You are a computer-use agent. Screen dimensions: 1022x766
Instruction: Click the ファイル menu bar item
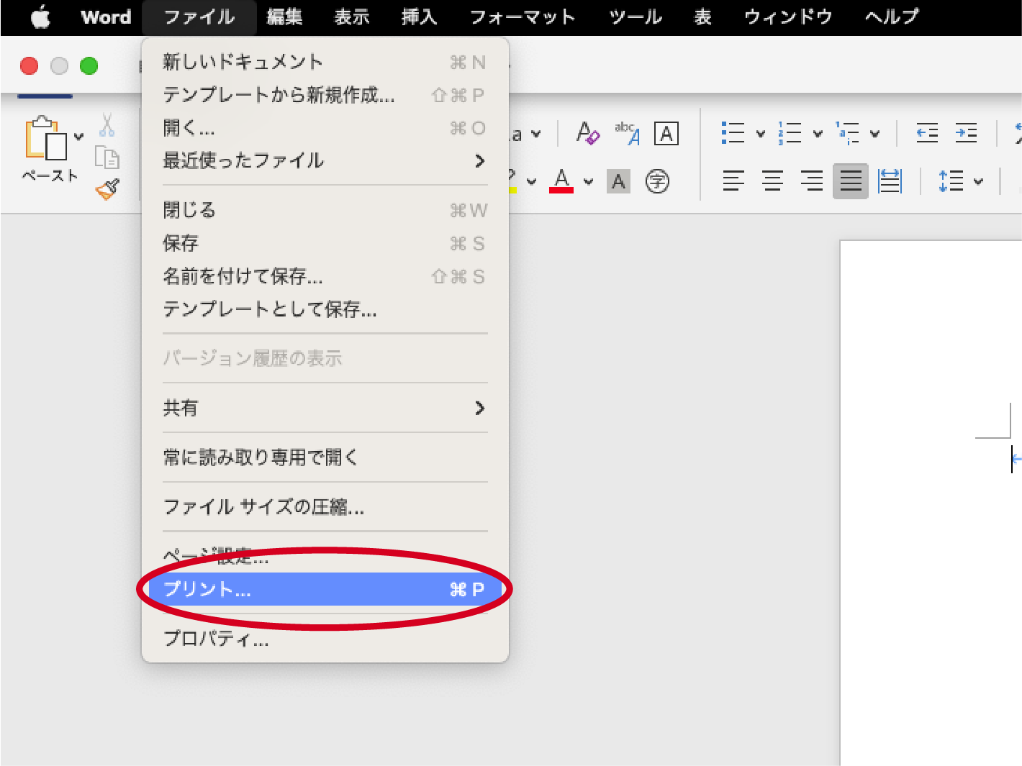[199, 17]
